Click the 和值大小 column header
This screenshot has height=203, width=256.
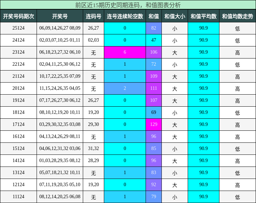(175, 16)
